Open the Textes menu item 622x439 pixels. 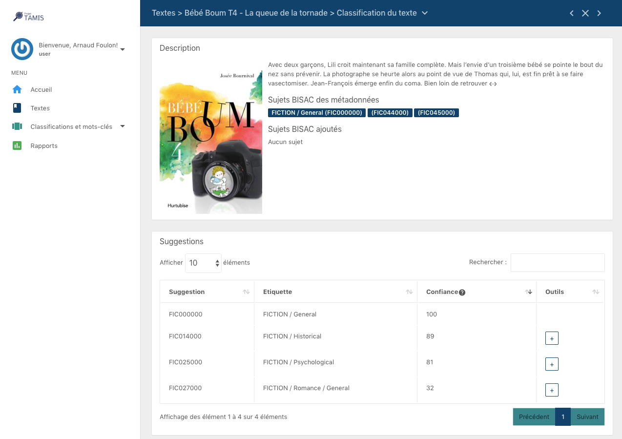click(40, 108)
